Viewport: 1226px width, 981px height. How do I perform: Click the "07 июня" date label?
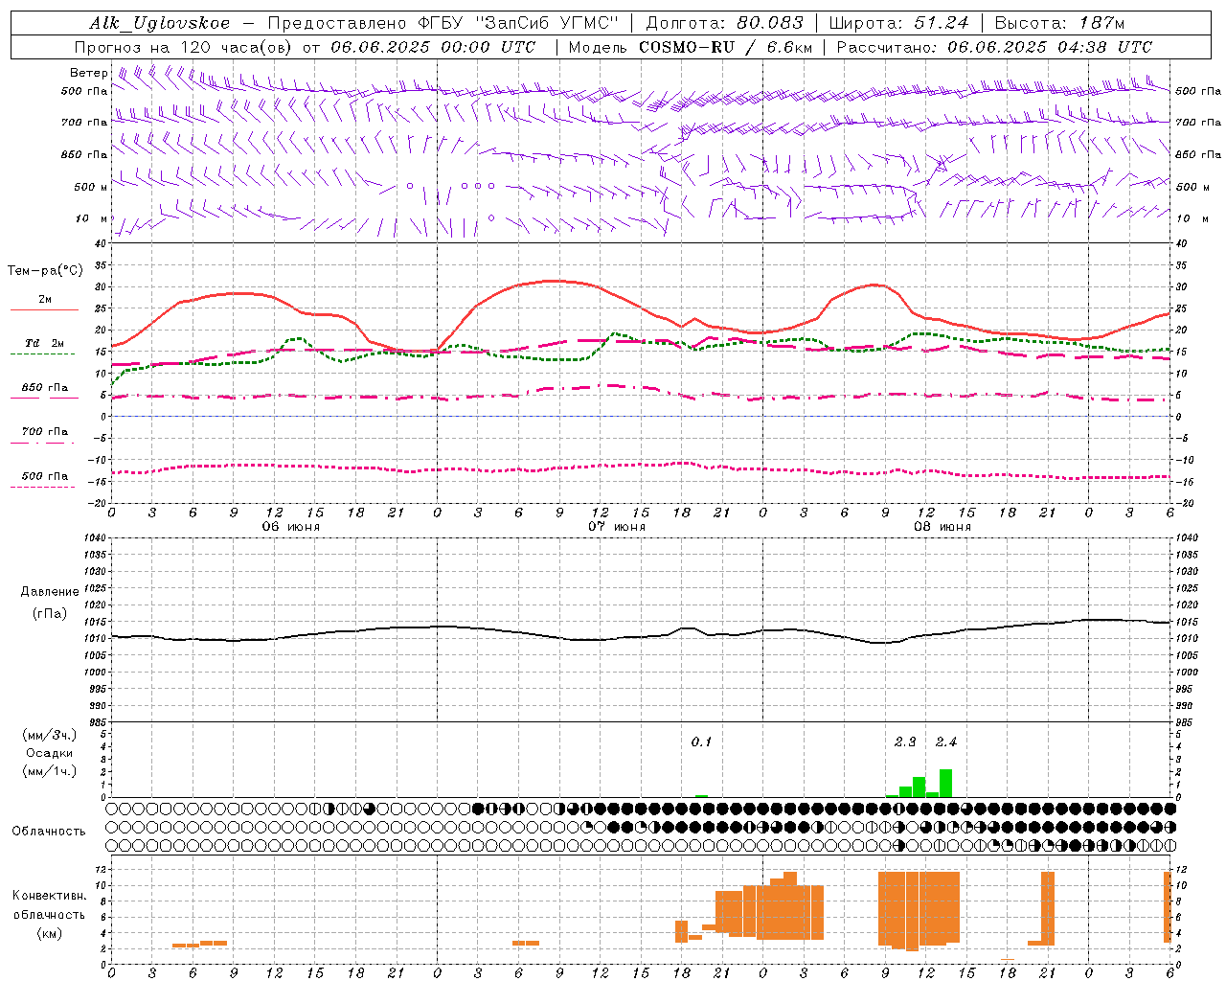point(616,527)
